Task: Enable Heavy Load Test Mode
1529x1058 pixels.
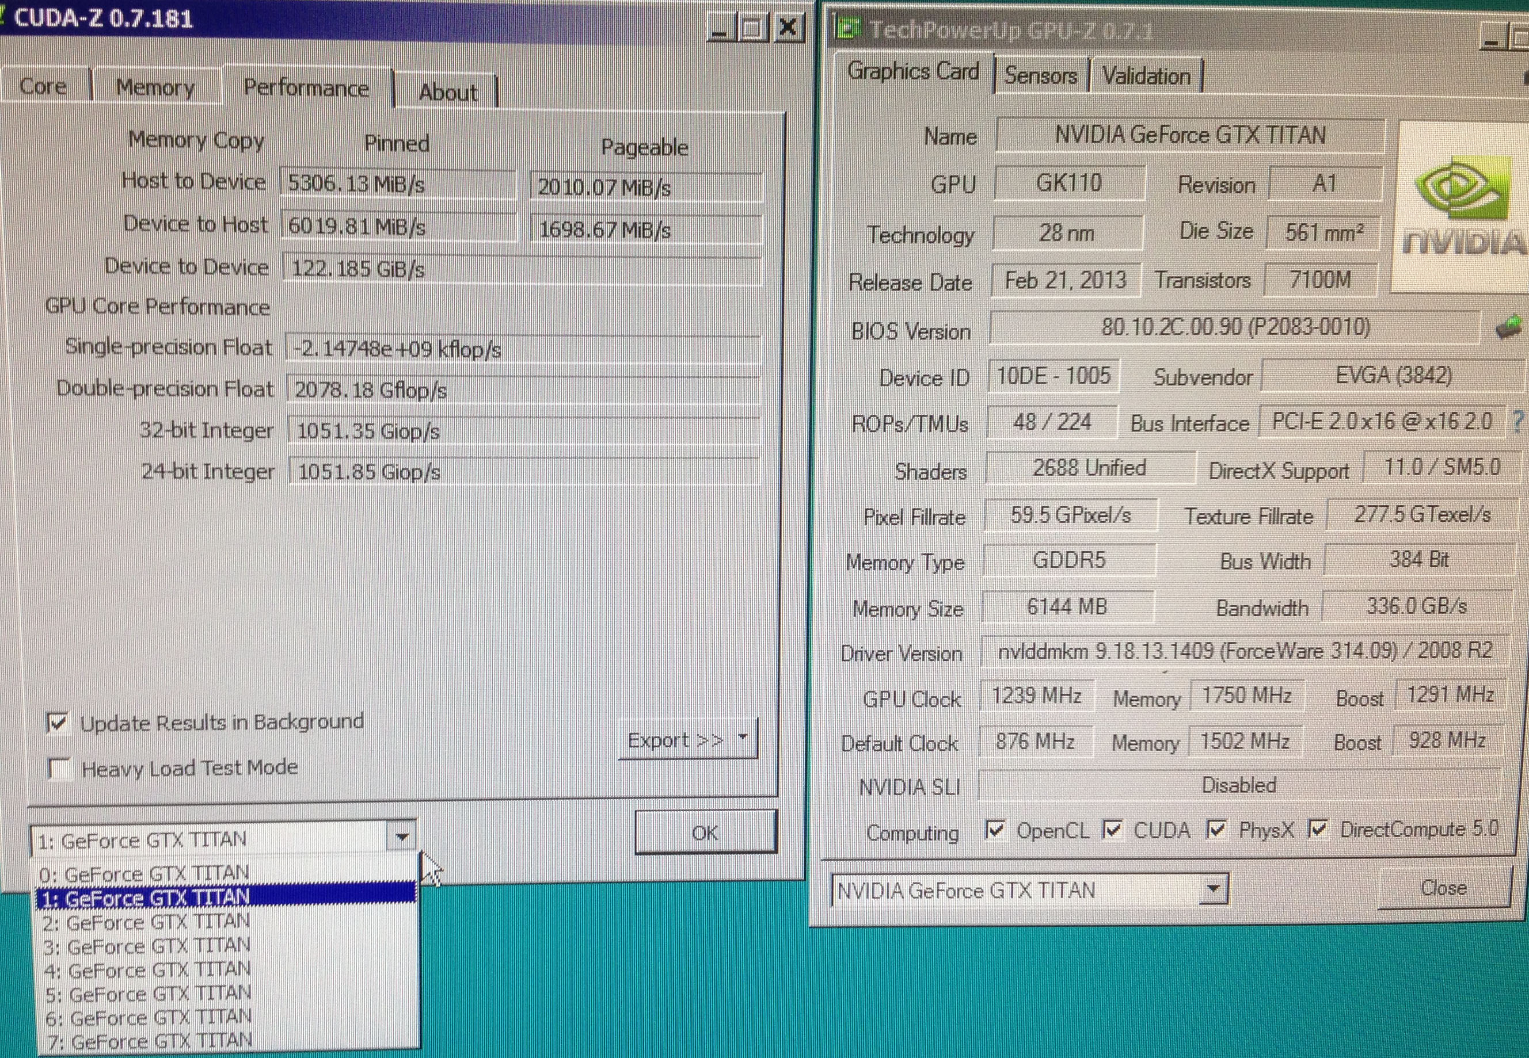Action: [x=60, y=769]
